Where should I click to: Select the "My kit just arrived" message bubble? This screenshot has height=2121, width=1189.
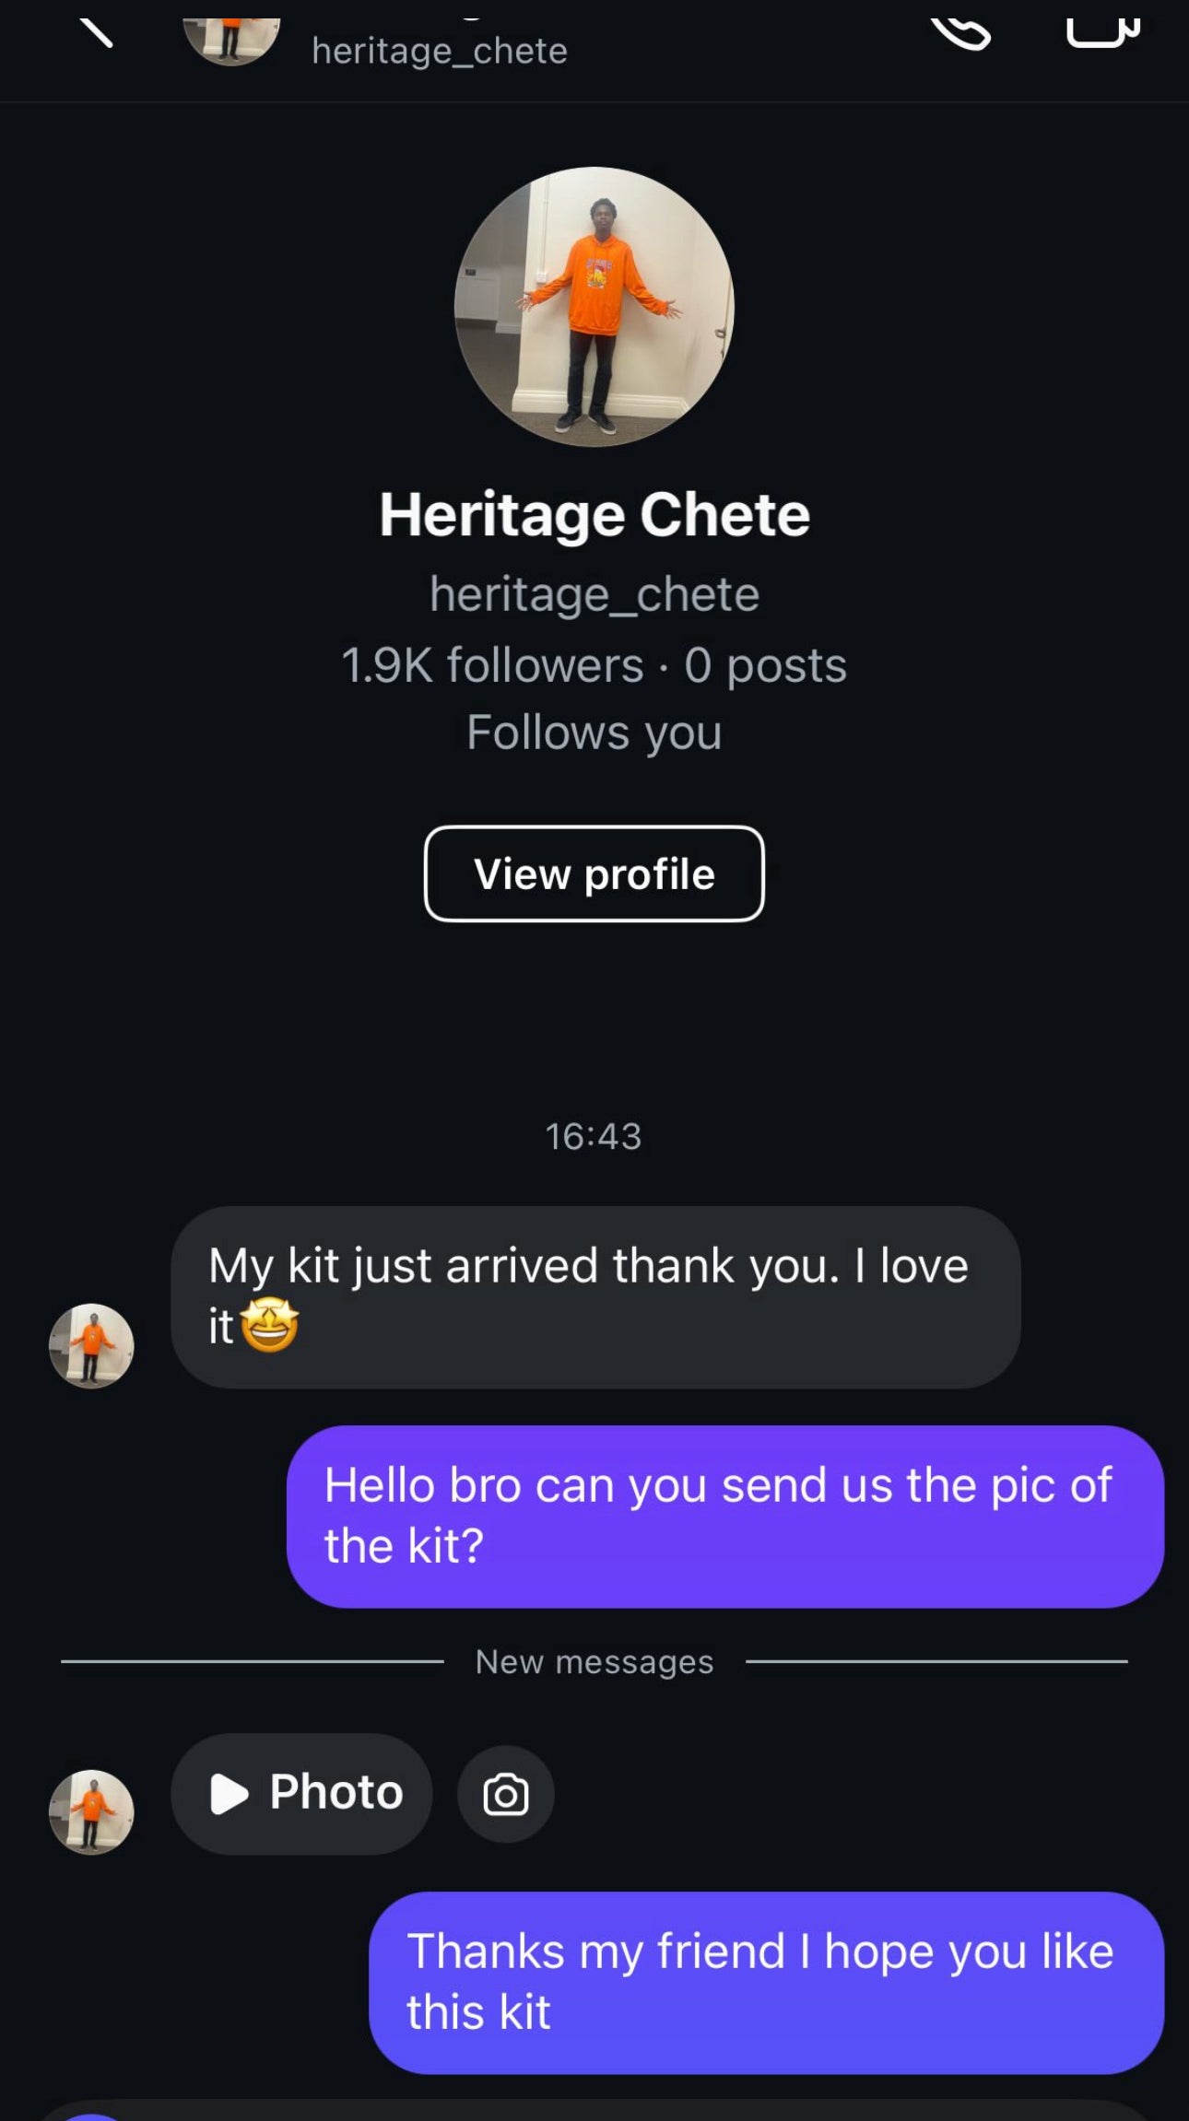tap(594, 1296)
